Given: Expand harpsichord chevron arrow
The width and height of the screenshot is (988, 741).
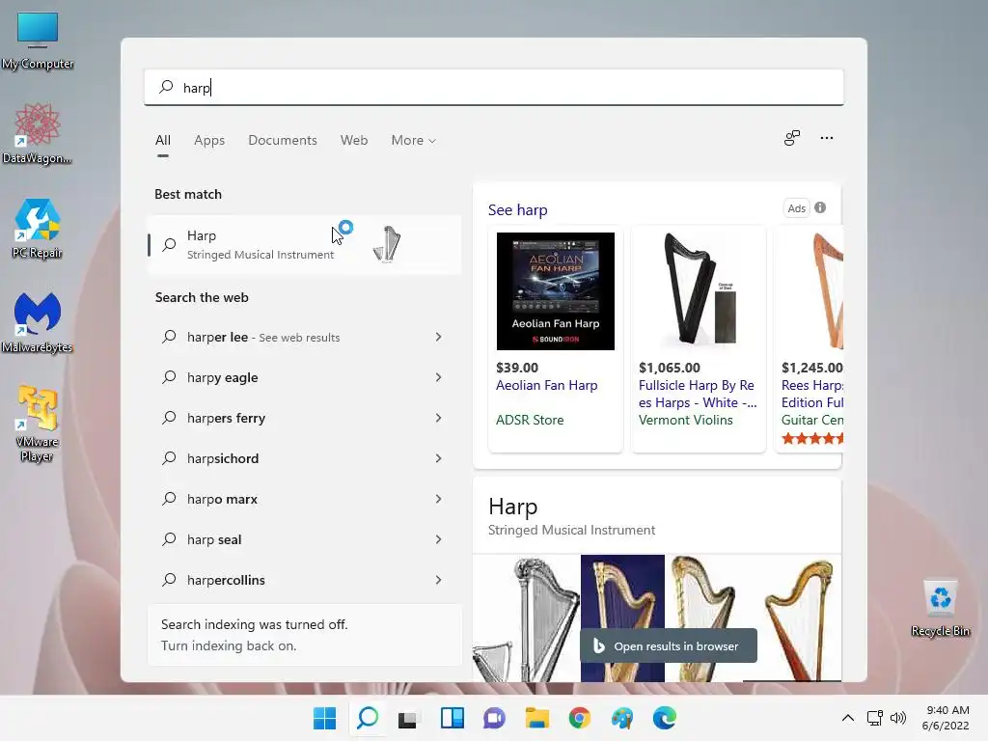Looking at the screenshot, I should point(439,458).
